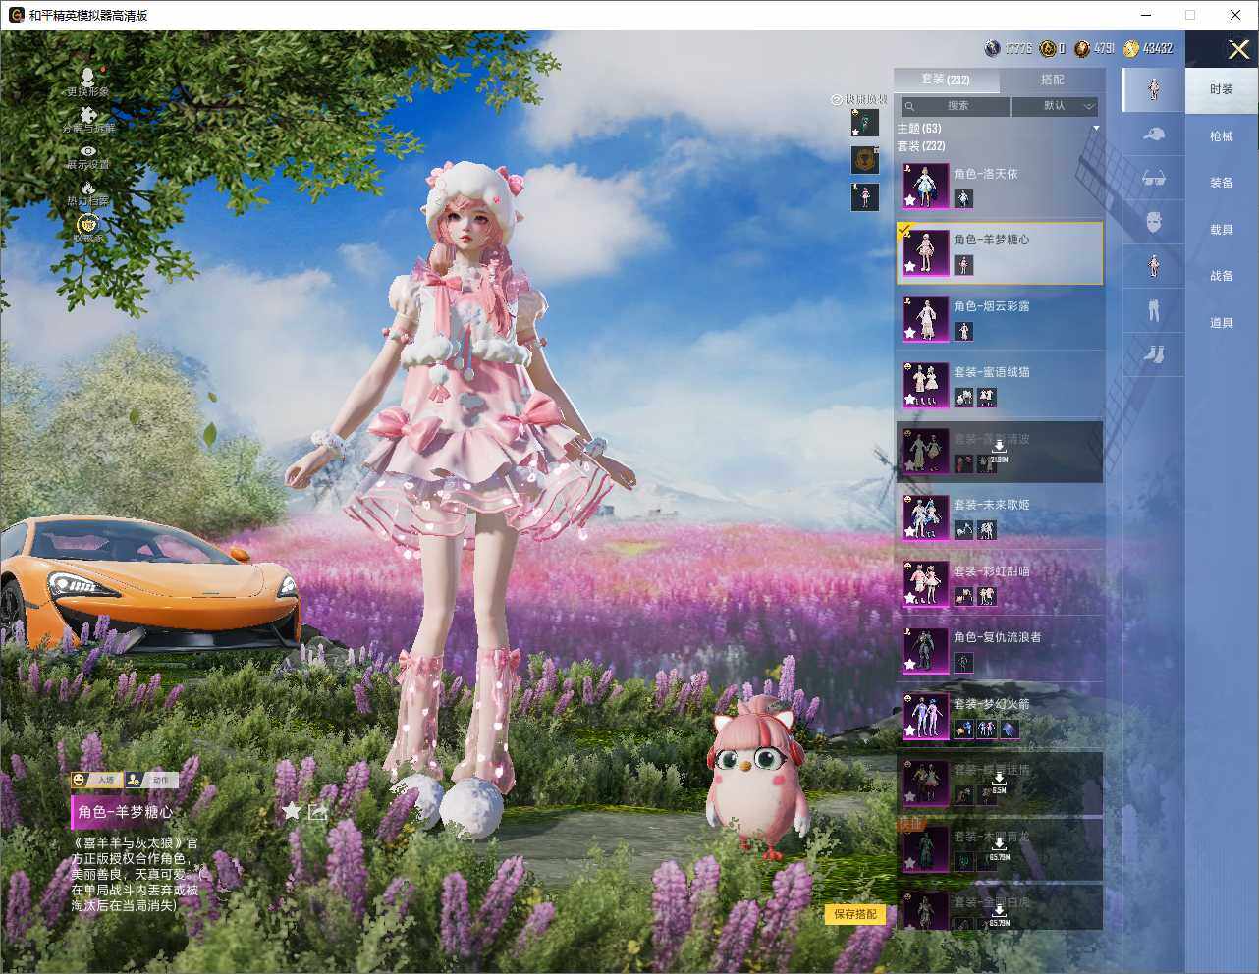Collapse the 主题 (63) section triangle
The width and height of the screenshot is (1259, 974).
coord(1096,129)
